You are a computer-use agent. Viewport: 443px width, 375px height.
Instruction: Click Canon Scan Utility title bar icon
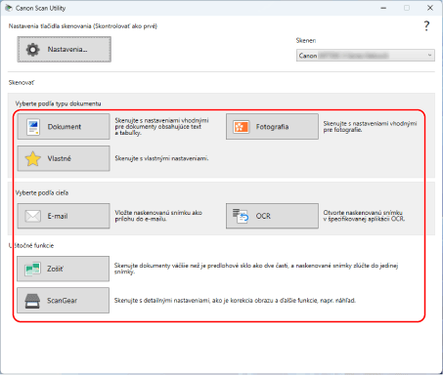coord(8,8)
